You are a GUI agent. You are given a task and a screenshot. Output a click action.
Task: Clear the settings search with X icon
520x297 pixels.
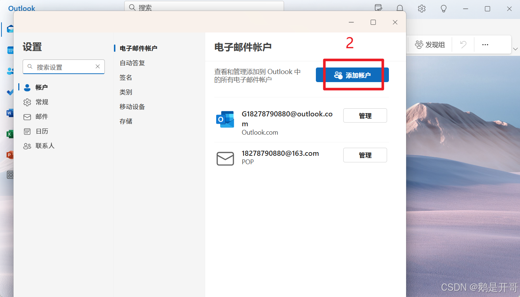97,67
